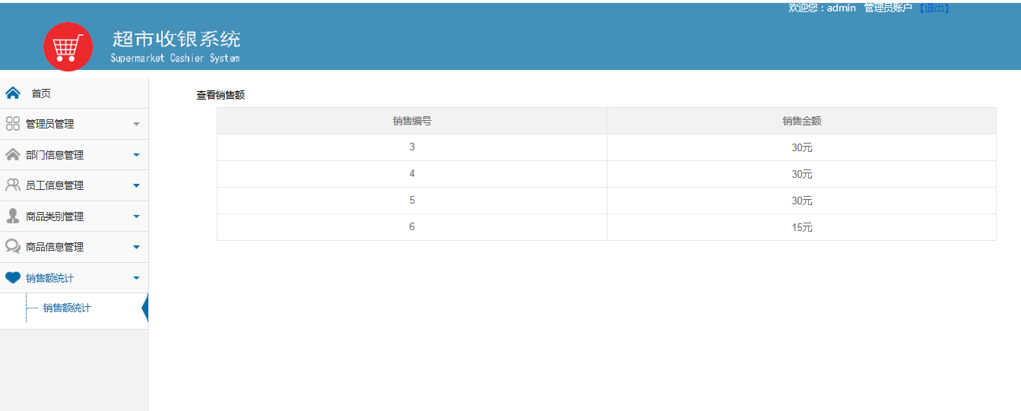The width and height of the screenshot is (1021, 411).
Task: Select the 销售额统计 submenu item
Action: tap(67, 308)
